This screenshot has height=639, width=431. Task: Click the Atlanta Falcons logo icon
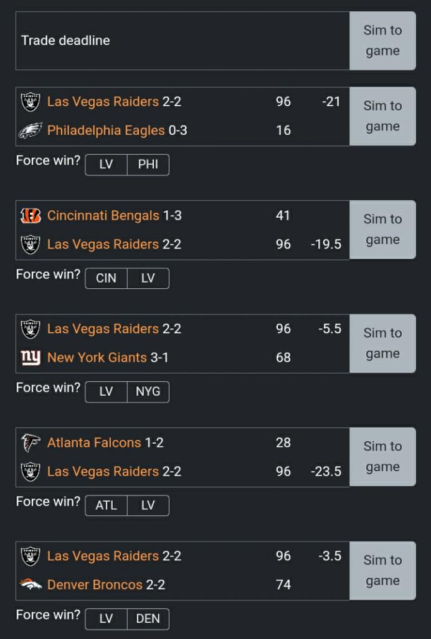coord(31,442)
